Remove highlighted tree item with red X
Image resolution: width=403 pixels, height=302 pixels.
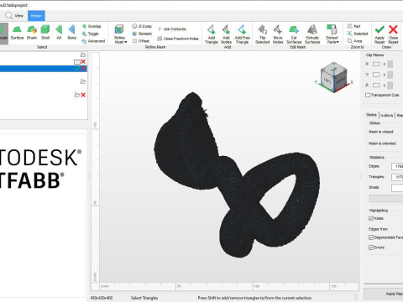coord(83,69)
